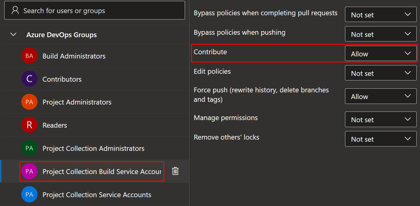The width and height of the screenshot is (420, 206).
Task: Open the Bypass policies when pushing dropdown
Action: (380, 34)
